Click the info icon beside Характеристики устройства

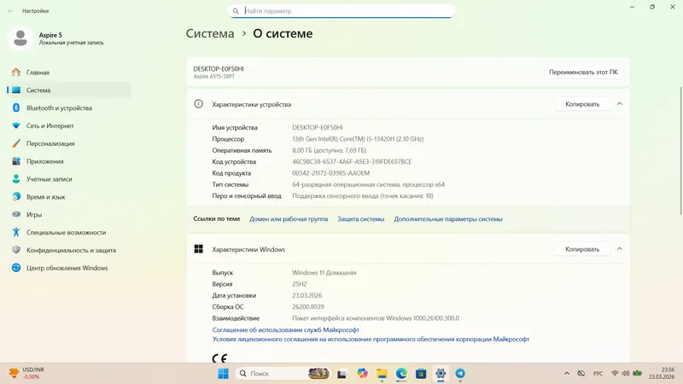[x=198, y=104]
